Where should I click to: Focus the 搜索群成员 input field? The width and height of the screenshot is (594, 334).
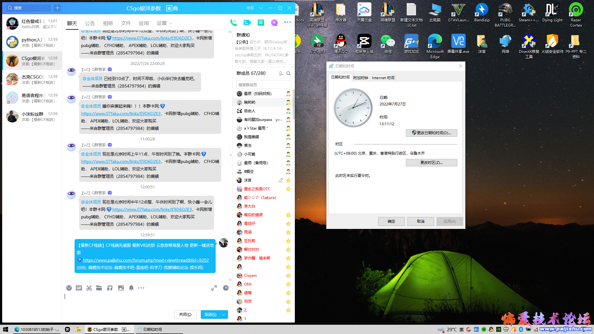coord(264,85)
